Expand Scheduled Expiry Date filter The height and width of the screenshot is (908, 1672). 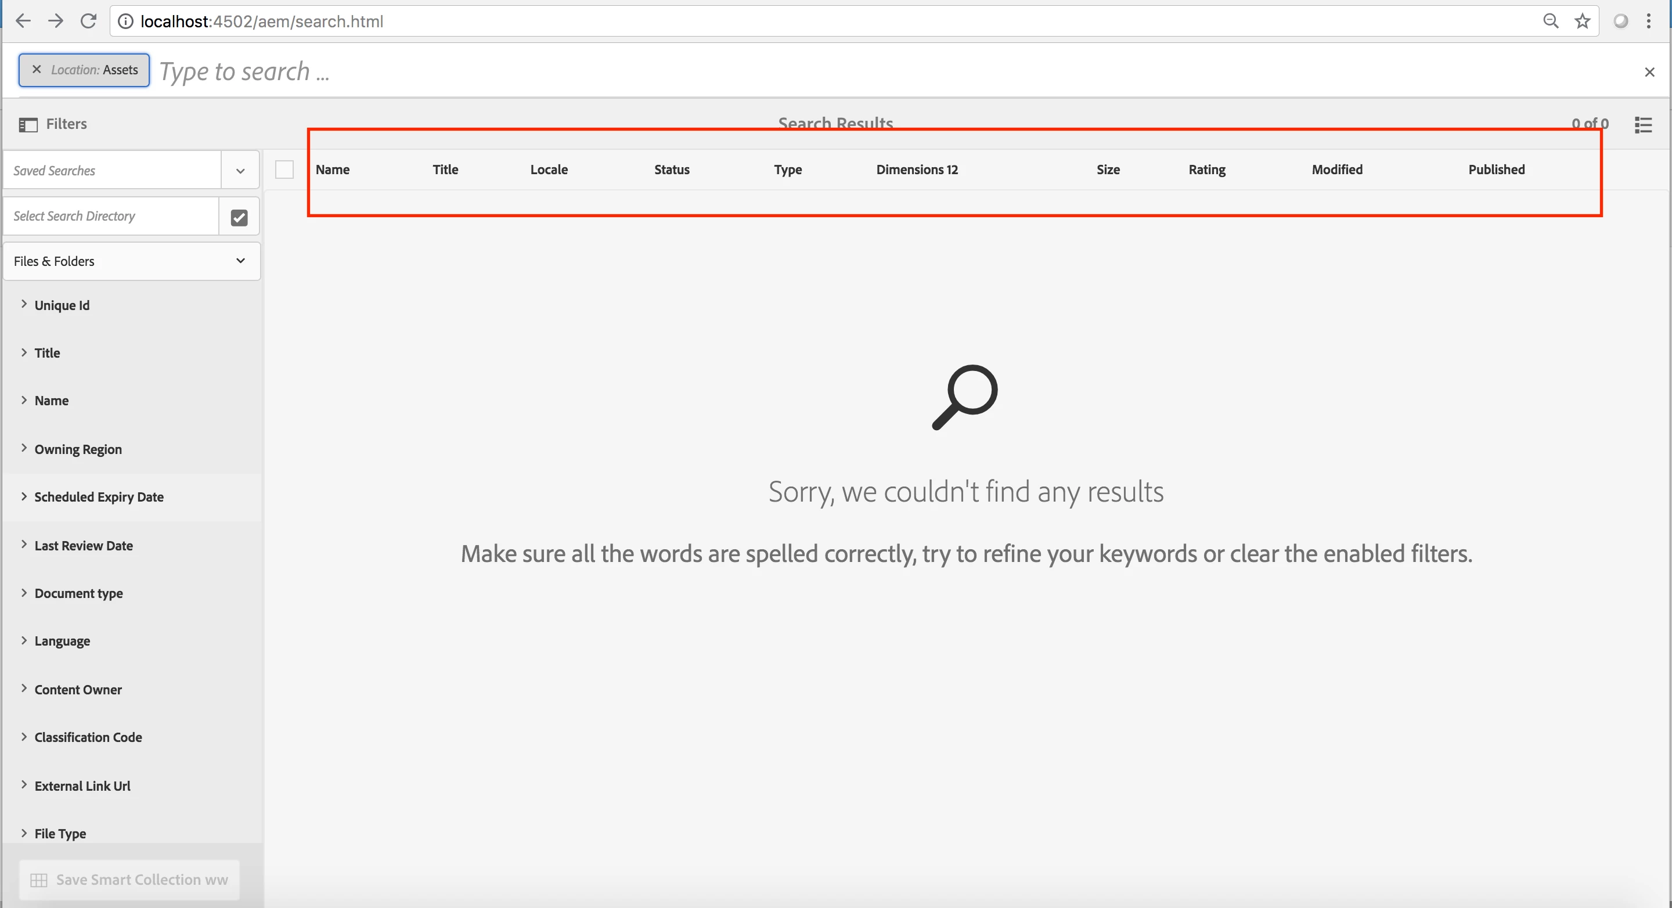(x=99, y=496)
